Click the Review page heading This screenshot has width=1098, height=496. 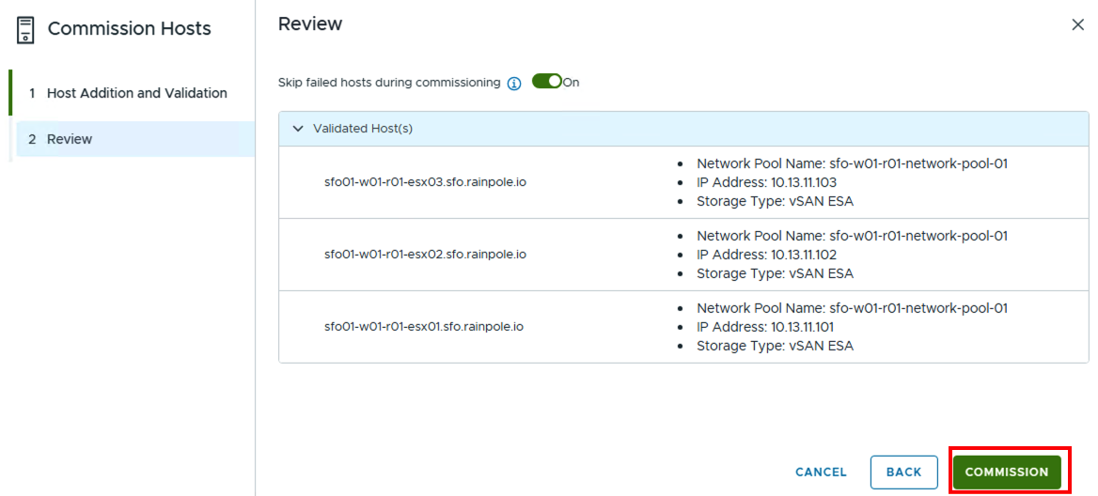click(x=310, y=24)
